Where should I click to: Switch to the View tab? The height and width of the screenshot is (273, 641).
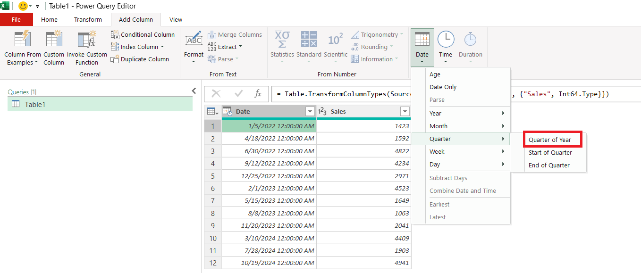click(x=176, y=19)
